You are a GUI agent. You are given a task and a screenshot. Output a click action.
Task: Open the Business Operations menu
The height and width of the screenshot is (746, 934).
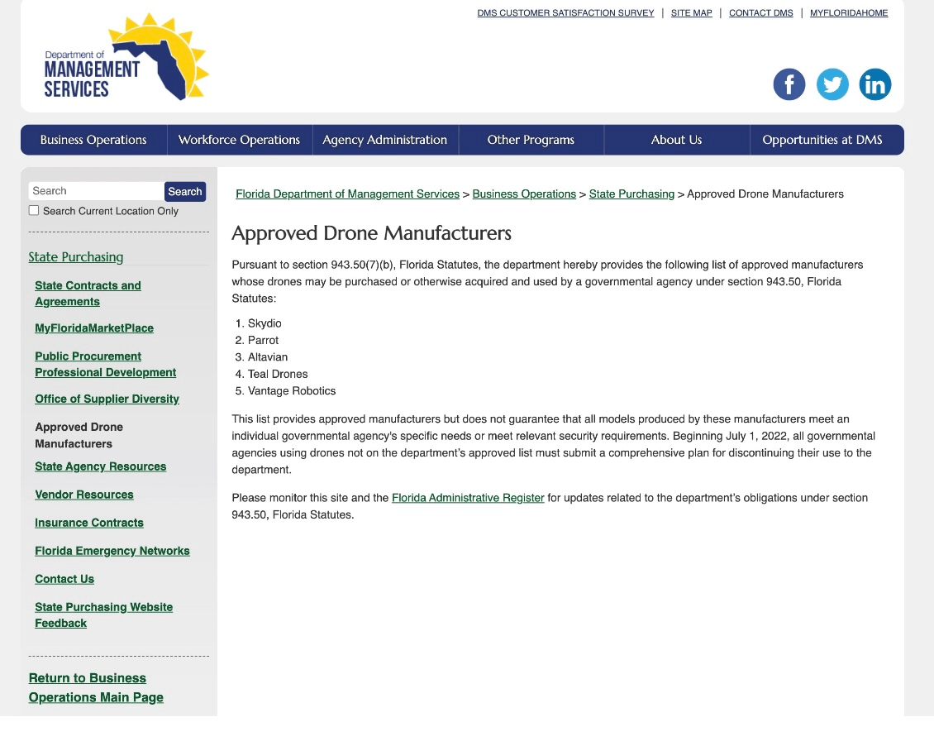[93, 140]
